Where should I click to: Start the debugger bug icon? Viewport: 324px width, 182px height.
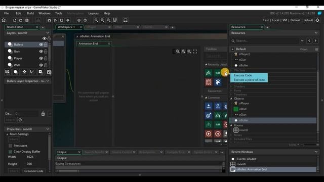(49, 20)
